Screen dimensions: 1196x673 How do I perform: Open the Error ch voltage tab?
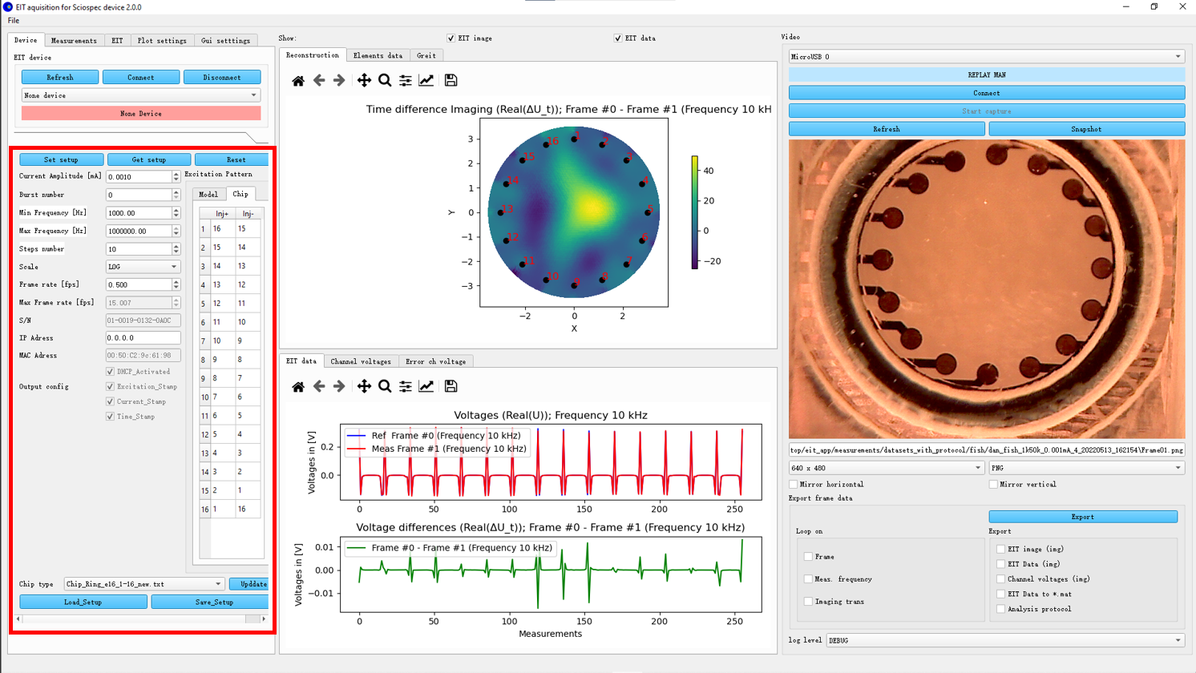click(435, 361)
